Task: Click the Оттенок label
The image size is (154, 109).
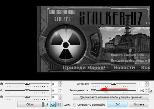Action: pyautogui.click(x=83, y=84)
